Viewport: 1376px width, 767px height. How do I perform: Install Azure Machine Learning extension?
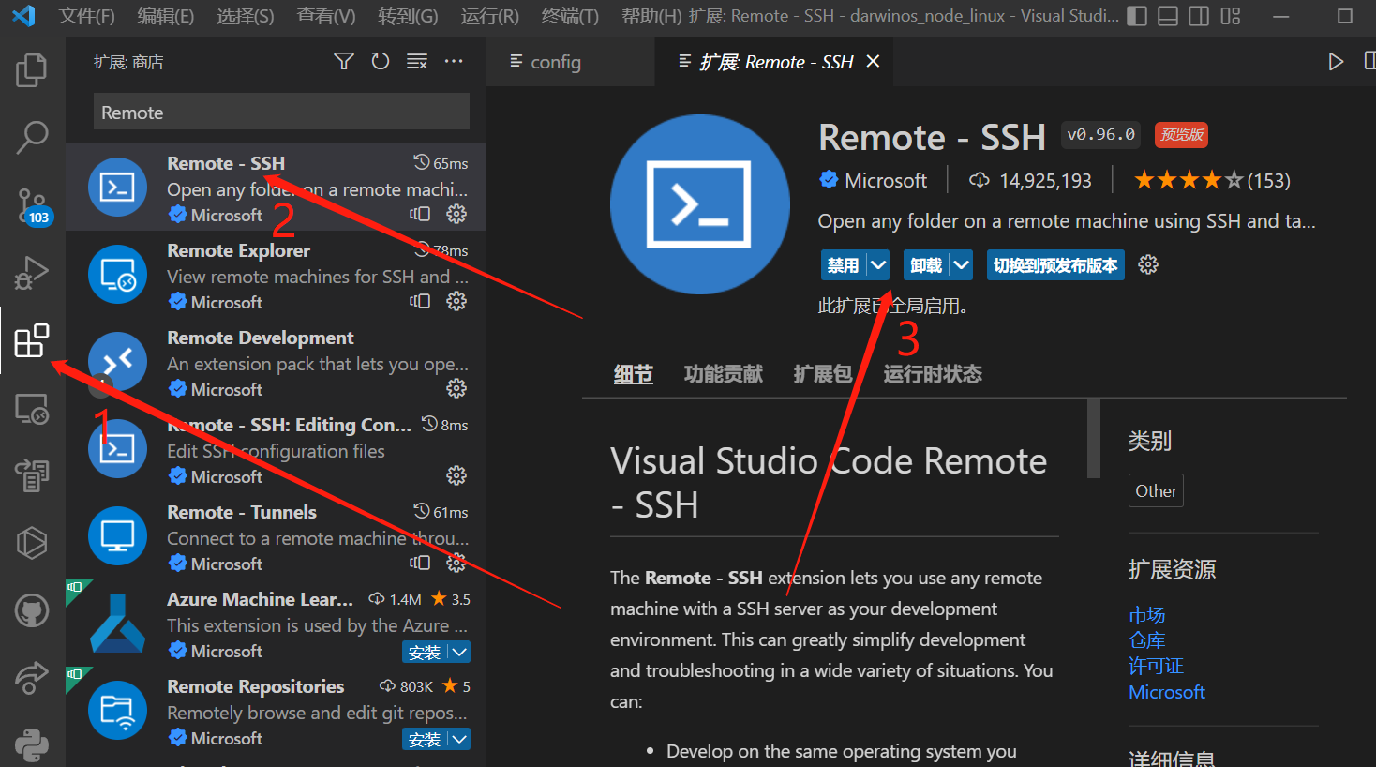(x=425, y=652)
